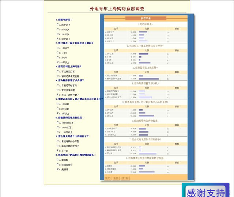Pick radio button C. 不一定
The height and width of the screenshot is (197, 234).
58,151
